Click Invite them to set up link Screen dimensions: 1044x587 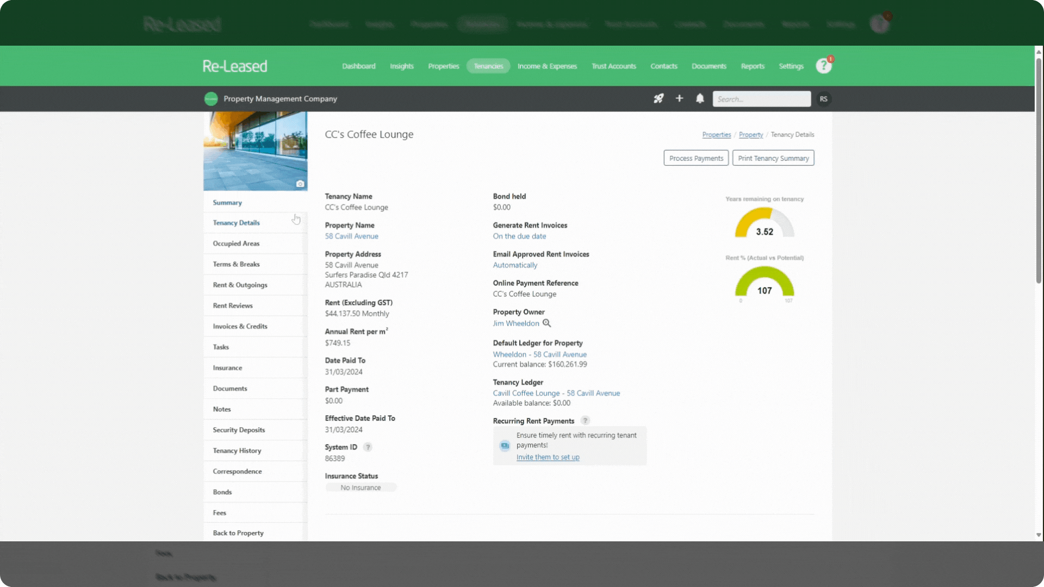pyautogui.click(x=548, y=457)
